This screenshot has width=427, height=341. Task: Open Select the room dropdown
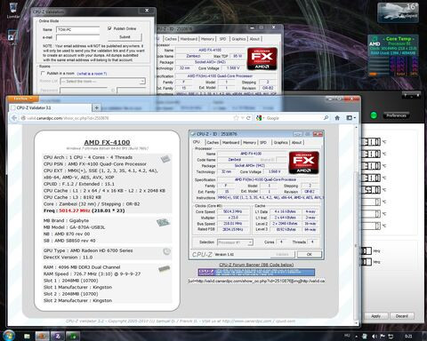pos(102,81)
